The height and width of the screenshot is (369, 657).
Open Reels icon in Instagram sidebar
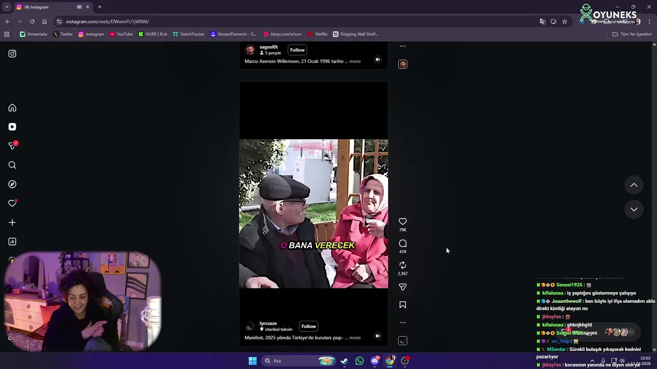tap(12, 127)
